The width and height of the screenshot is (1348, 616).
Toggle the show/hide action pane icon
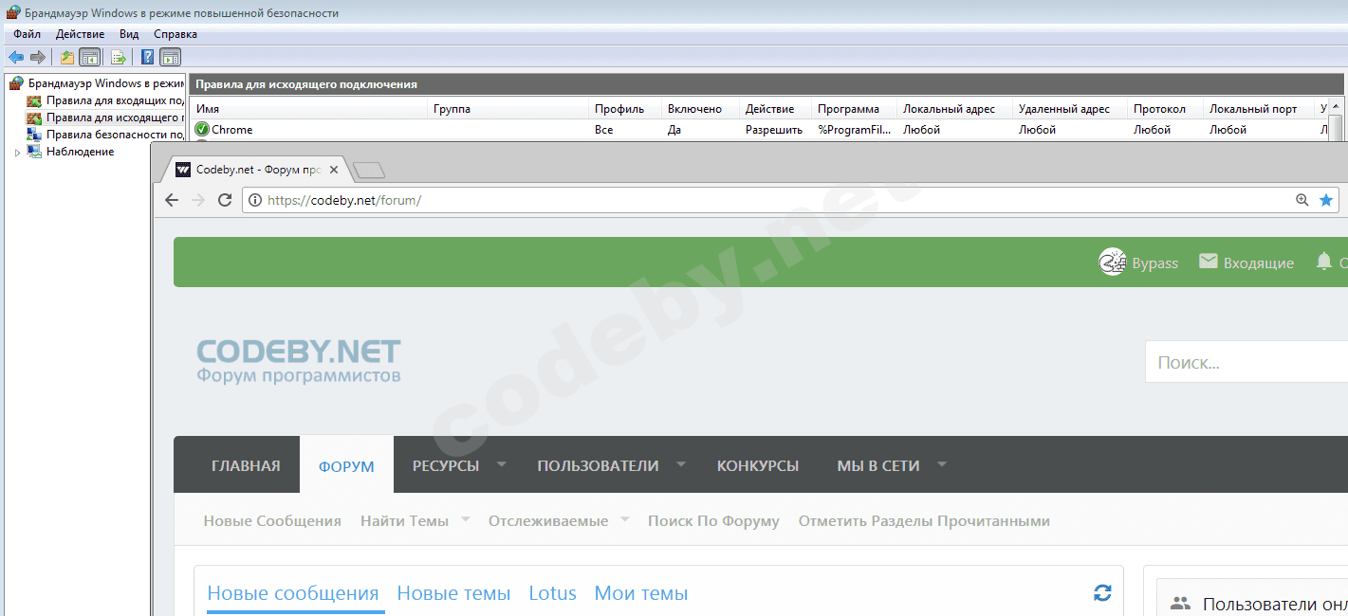170,57
